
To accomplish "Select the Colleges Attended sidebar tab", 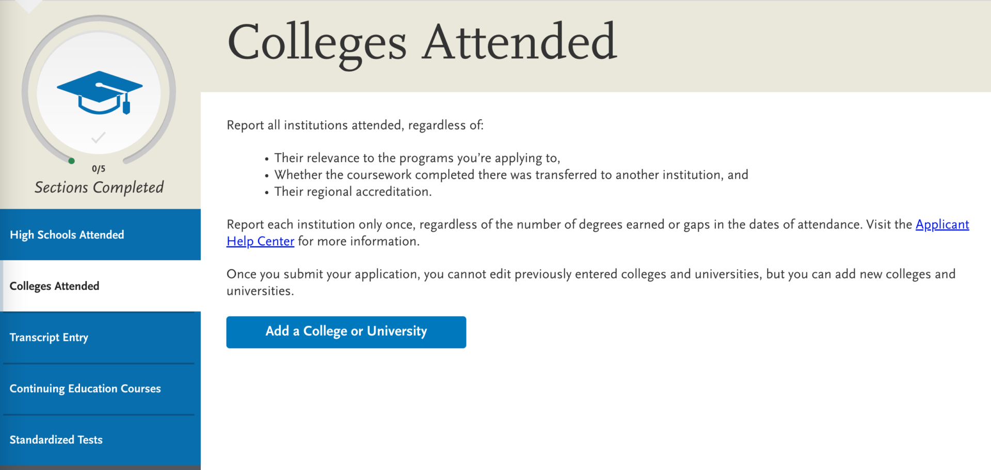I will [54, 286].
